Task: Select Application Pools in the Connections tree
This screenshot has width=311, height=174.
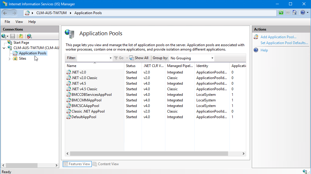Action: pyautogui.click(x=33, y=53)
